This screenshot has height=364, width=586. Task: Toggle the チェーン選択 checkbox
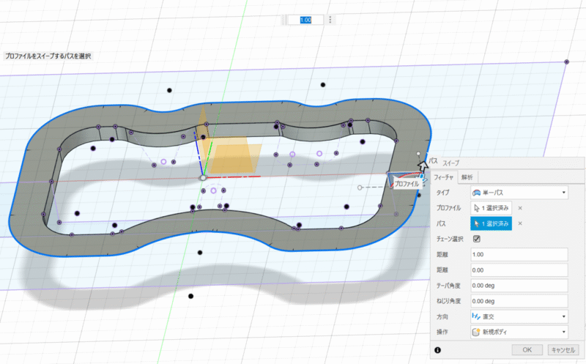(476, 239)
